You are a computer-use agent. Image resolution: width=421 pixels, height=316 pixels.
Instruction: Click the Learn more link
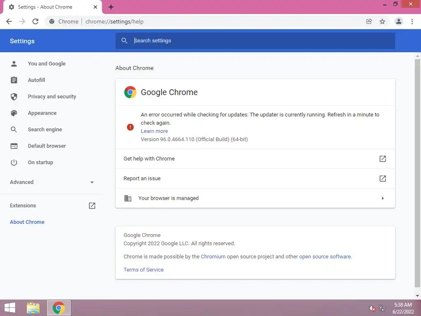click(x=155, y=131)
